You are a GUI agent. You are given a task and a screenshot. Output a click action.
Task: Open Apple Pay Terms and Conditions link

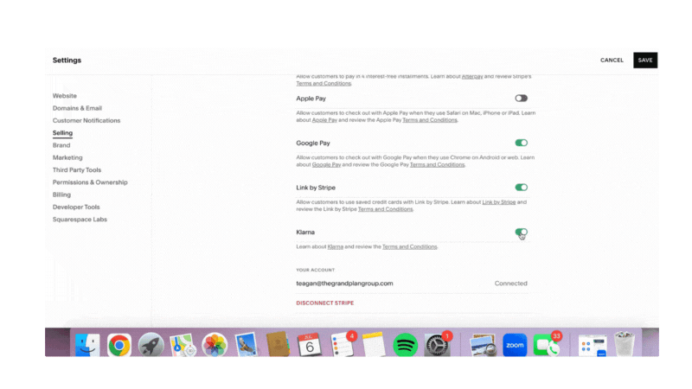pos(430,120)
